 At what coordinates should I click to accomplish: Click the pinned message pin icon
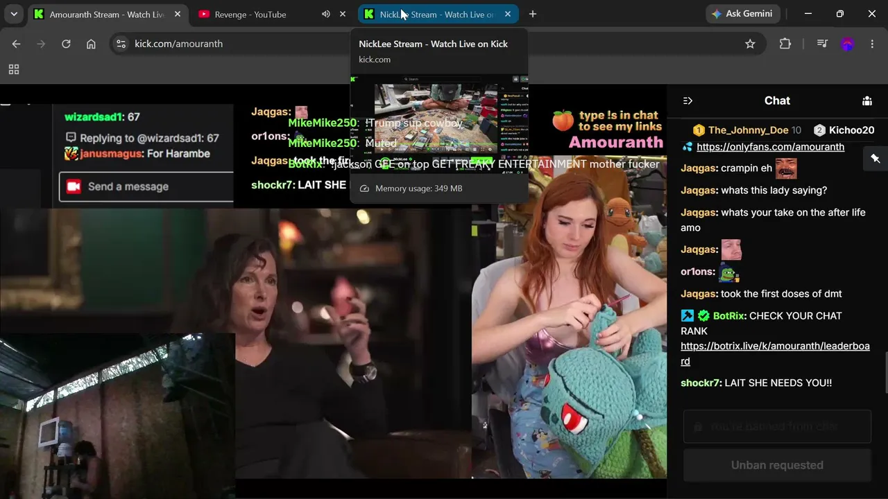point(876,159)
